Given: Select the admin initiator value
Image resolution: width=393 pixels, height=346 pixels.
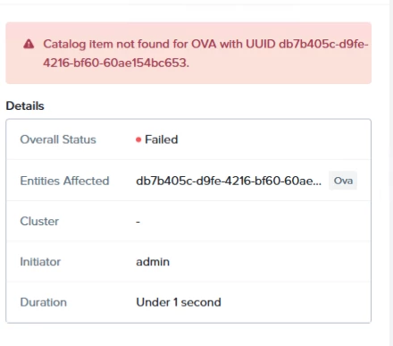Looking at the screenshot, I should click(153, 262).
